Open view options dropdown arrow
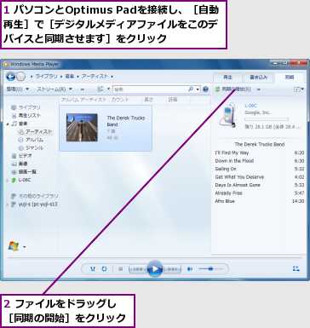This screenshot has height=328, width=310. click(108, 89)
